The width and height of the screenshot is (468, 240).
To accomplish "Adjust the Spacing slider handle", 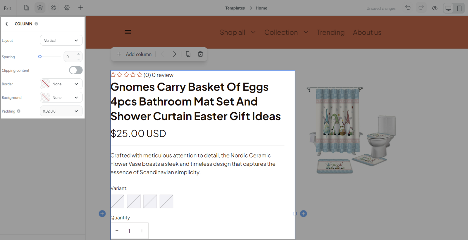I will click(x=40, y=57).
